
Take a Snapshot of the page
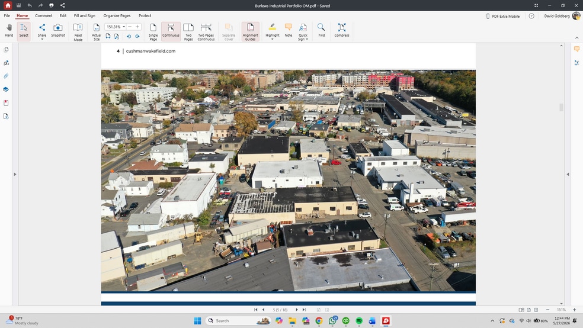point(58,30)
